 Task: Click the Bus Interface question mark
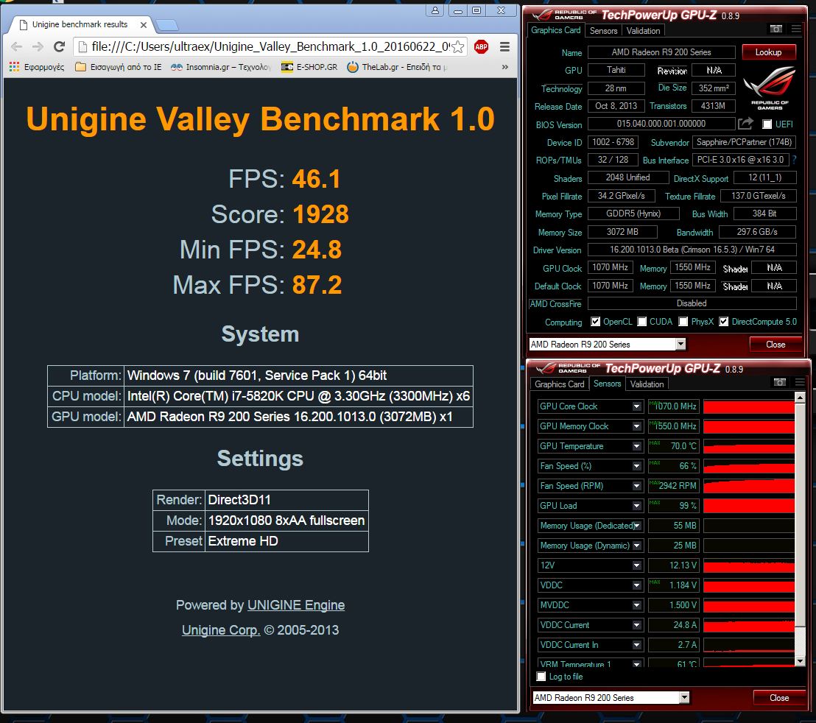pyautogui.click(x=794, y=160)
